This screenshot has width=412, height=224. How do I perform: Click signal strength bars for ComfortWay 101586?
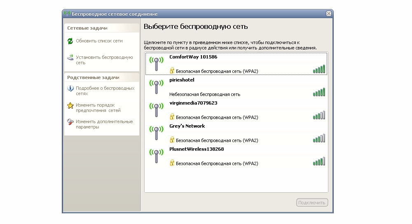(319, 69)
